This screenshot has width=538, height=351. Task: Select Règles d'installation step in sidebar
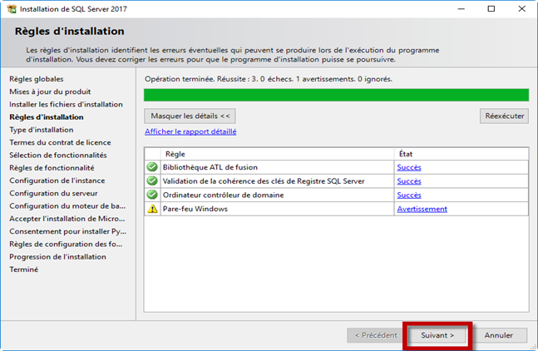[x=47, y=117]
